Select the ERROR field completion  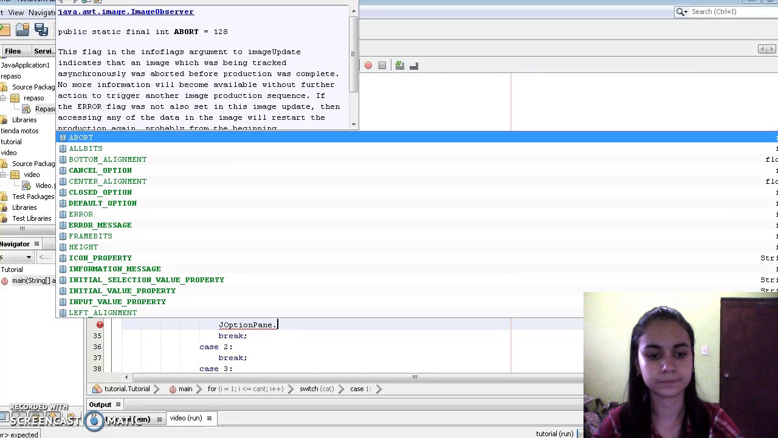pyautogui.click(x=416, y=214)
